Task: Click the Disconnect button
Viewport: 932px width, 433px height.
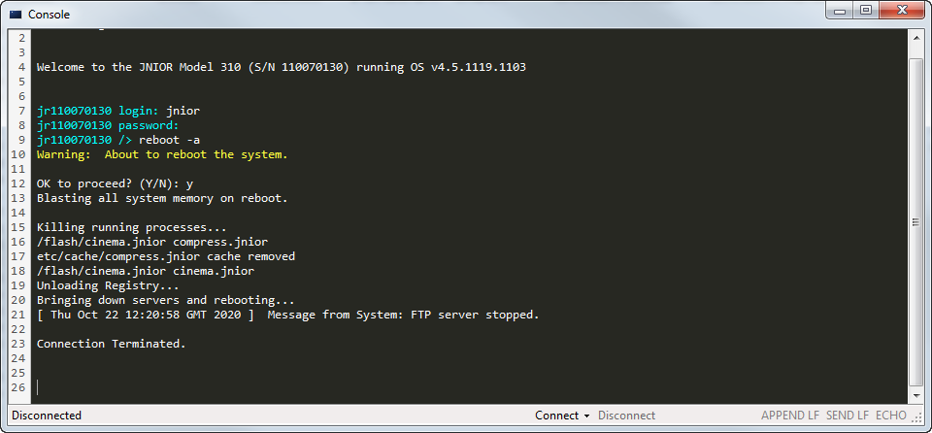Action: [x=626, y=416]
